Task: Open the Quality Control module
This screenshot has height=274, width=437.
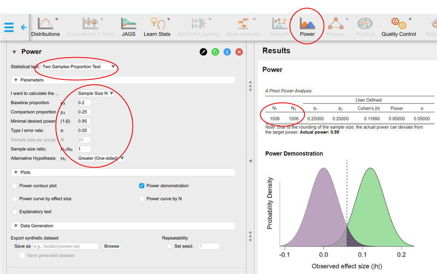Action: [x=399, y=27]
